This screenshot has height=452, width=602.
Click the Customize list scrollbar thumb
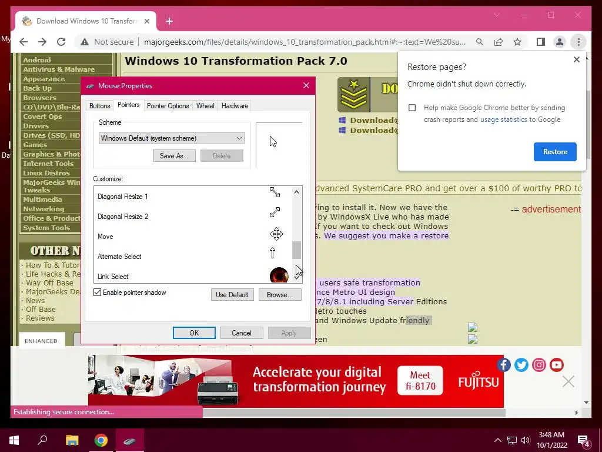[296, 250]
